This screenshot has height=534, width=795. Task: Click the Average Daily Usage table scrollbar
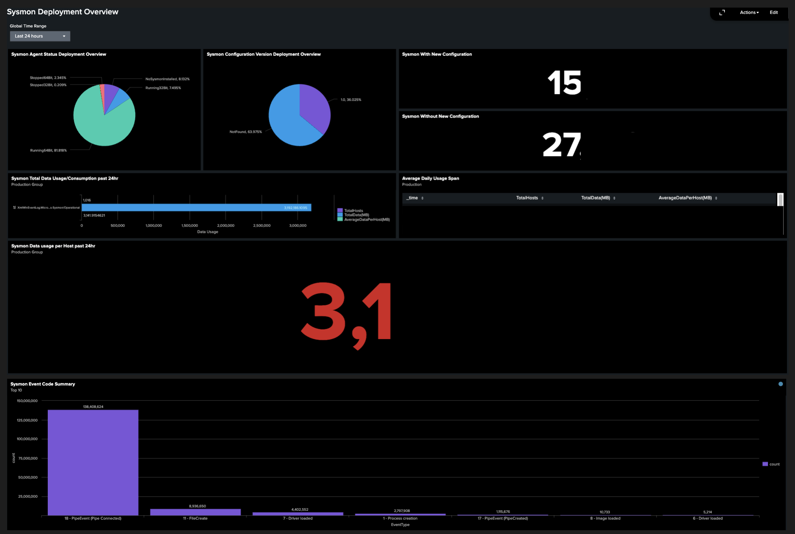point(781,200)
